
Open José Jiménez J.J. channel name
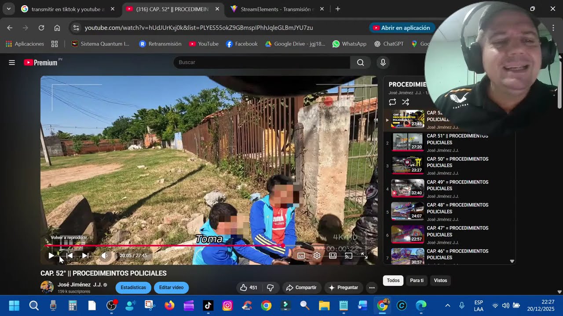(80, 284)
